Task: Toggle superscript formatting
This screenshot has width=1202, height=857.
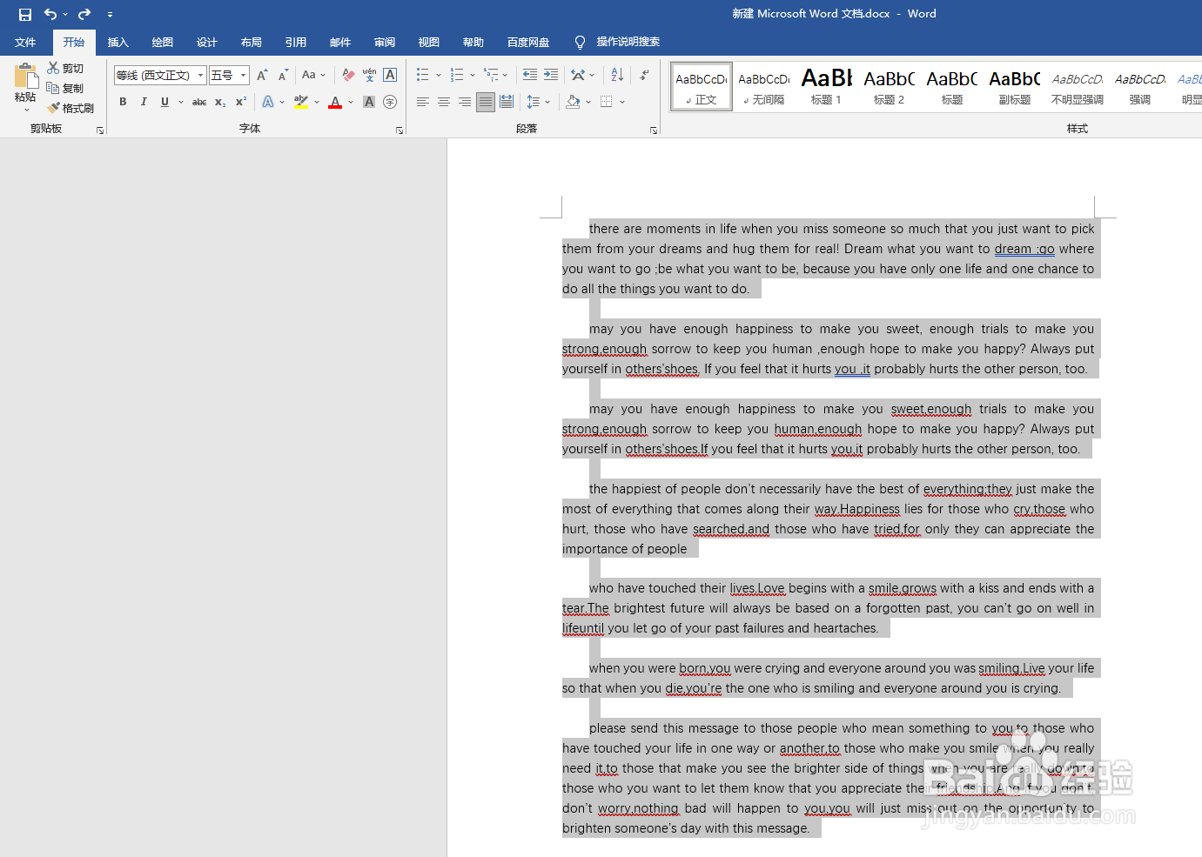Action: click(x=241, y=102)
